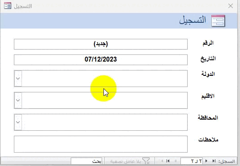Click the بحث search box
The height and width of the screenshot is (166, 240).
[86, 161]
